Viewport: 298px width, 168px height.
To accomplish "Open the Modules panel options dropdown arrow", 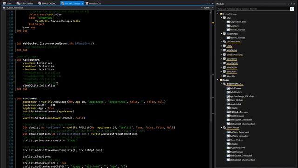I will click(289, 4).
